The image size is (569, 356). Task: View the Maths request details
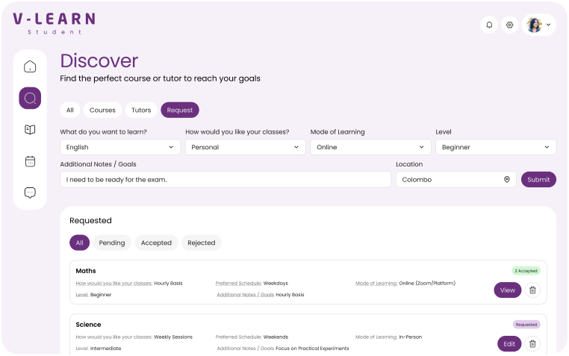pyautogui.click(x=507, y=290)
